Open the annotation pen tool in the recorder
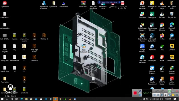This screenshot has height=101, width=179. pyautogui.click(x=169, y=95)
